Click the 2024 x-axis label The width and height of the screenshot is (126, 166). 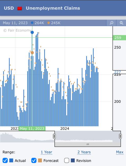pos(65,129)
